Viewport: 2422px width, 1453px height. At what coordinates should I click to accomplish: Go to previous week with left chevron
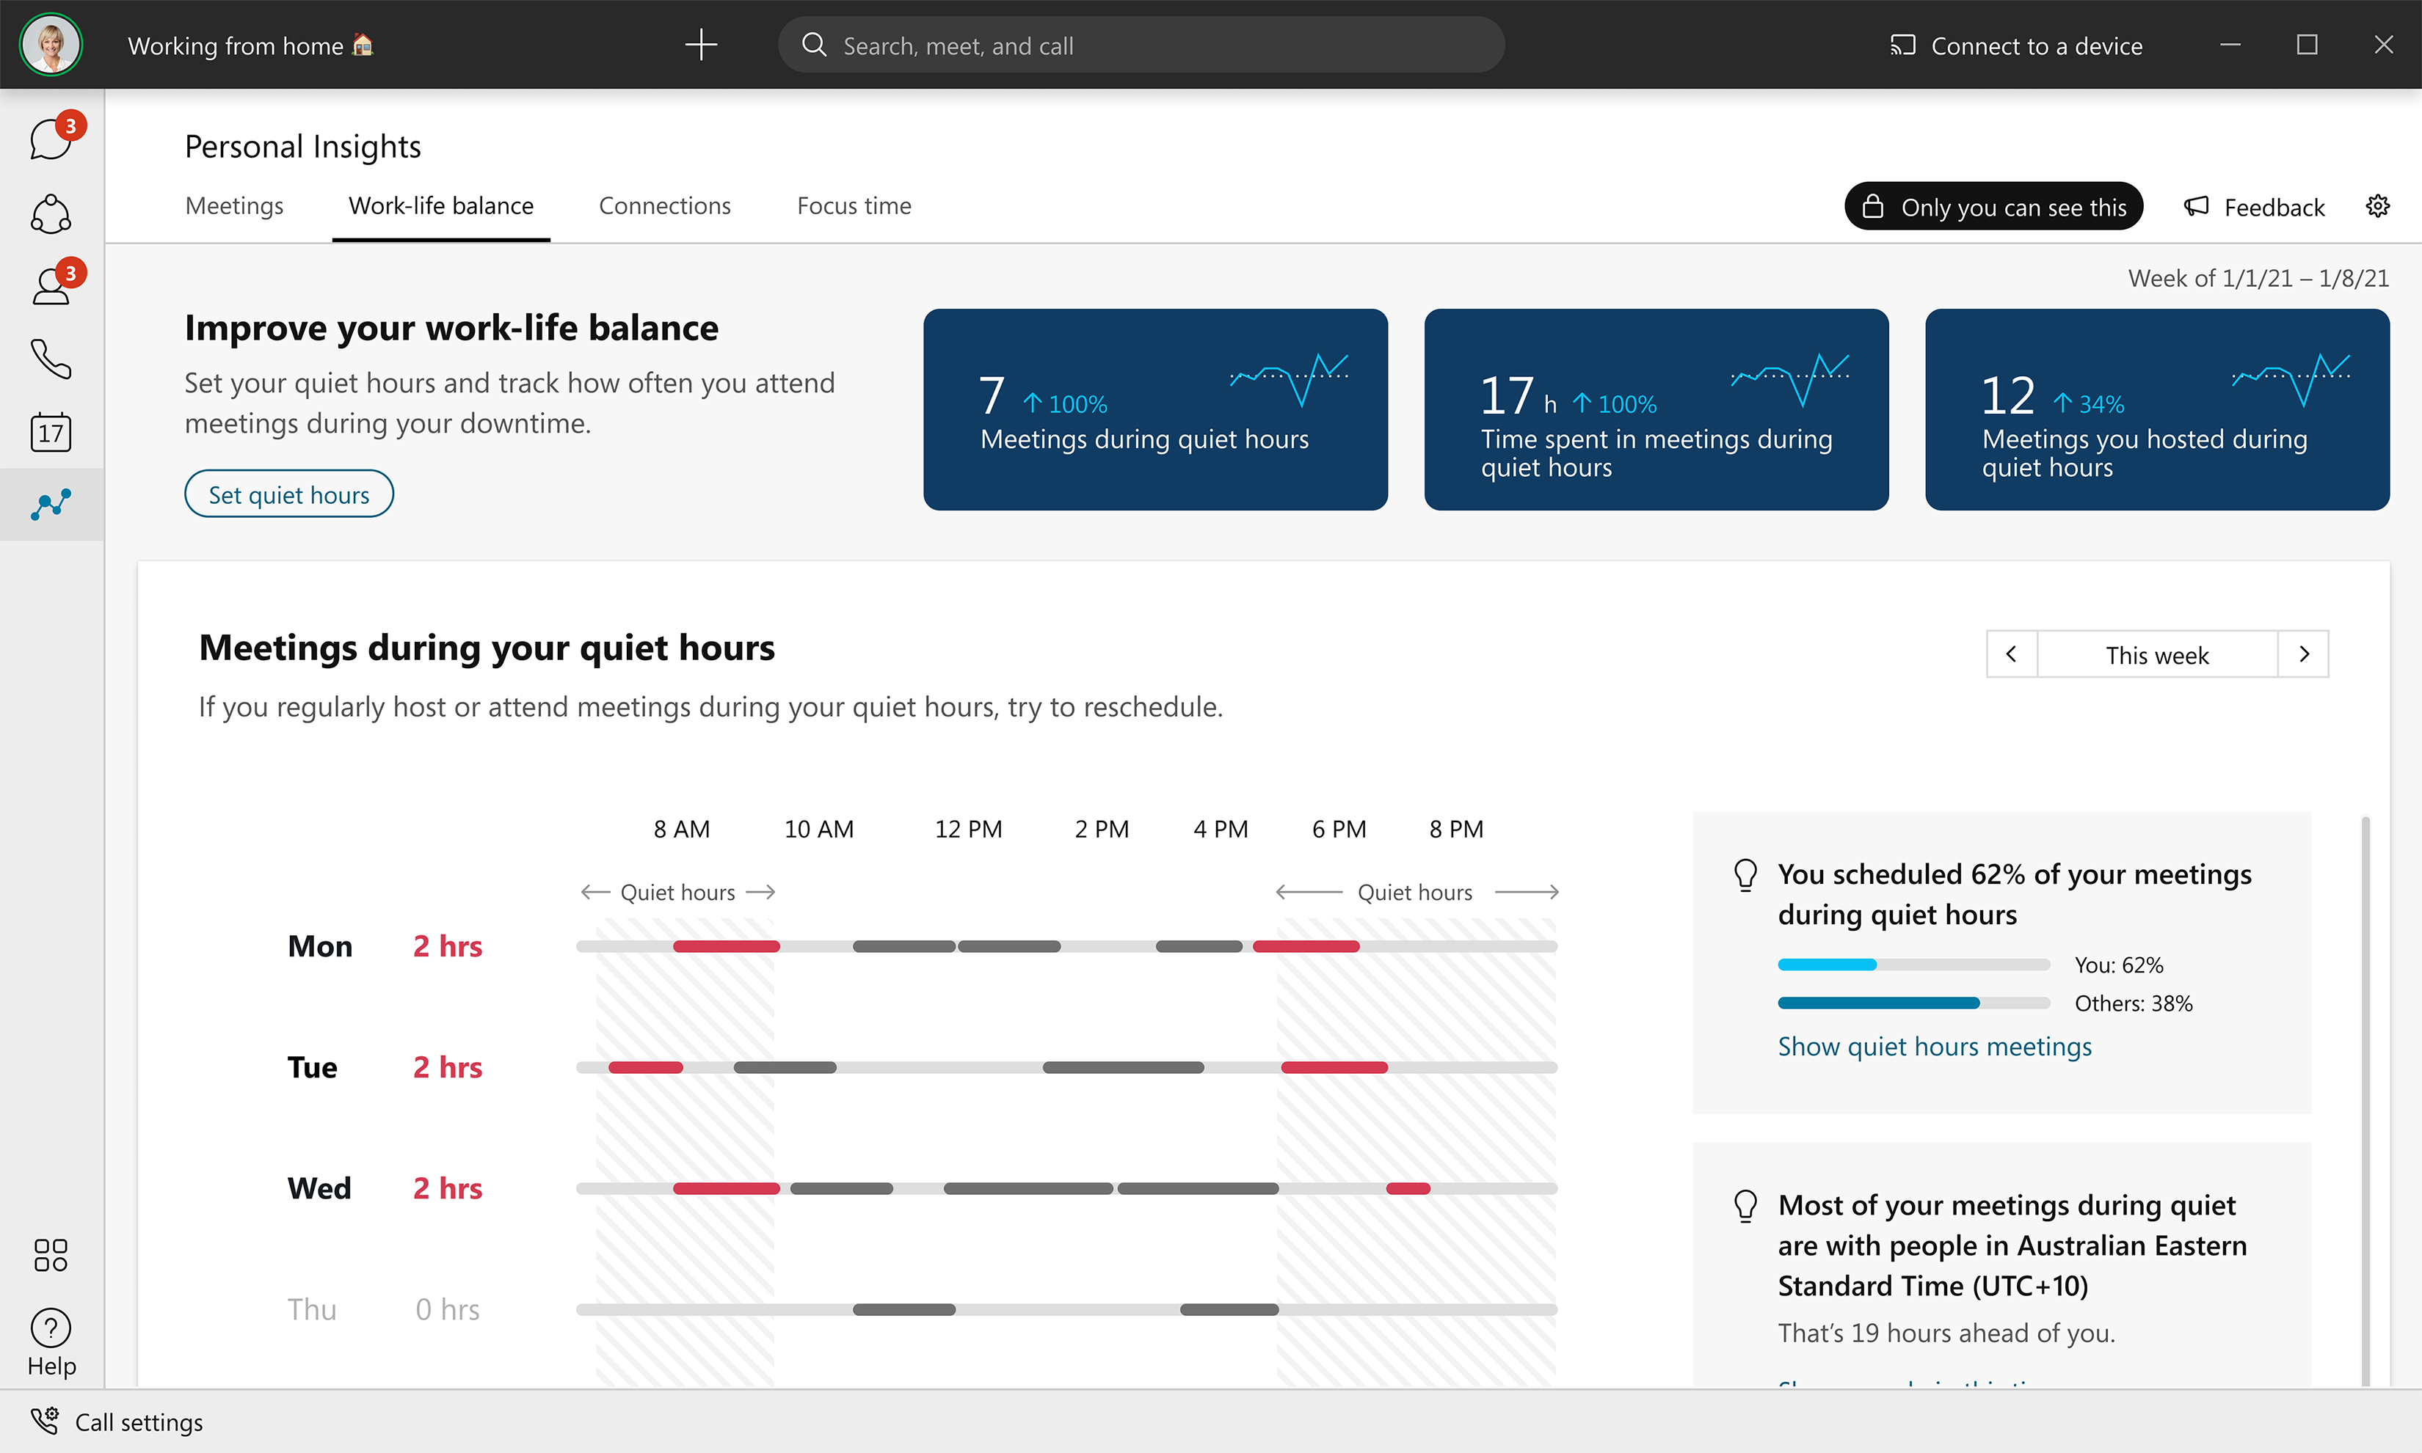click(x=2012, y=654)
